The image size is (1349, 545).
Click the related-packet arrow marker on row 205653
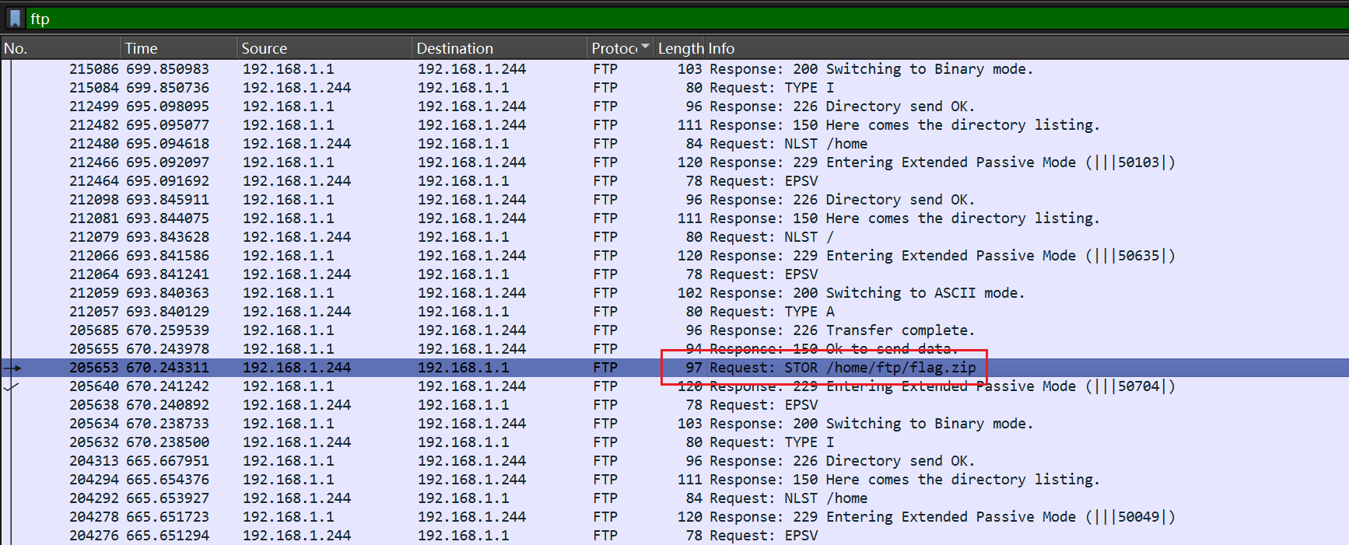click(x=12, y=368)
